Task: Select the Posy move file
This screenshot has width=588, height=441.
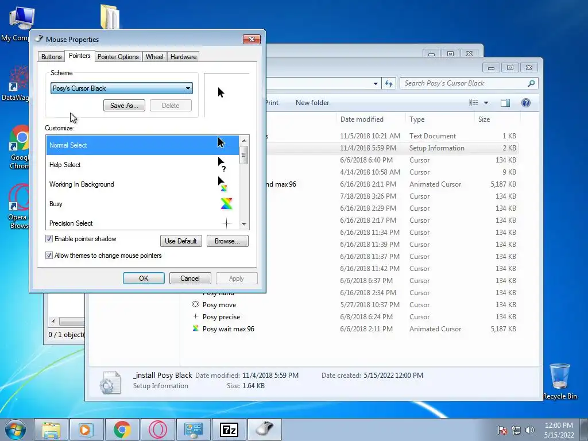Action: point(219,304)
